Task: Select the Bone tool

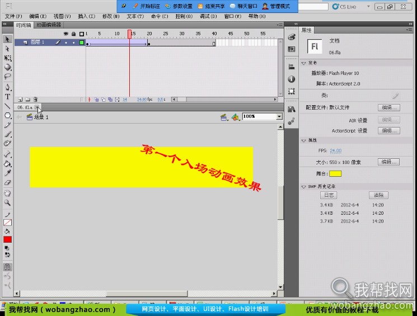Action: [7, 154]
